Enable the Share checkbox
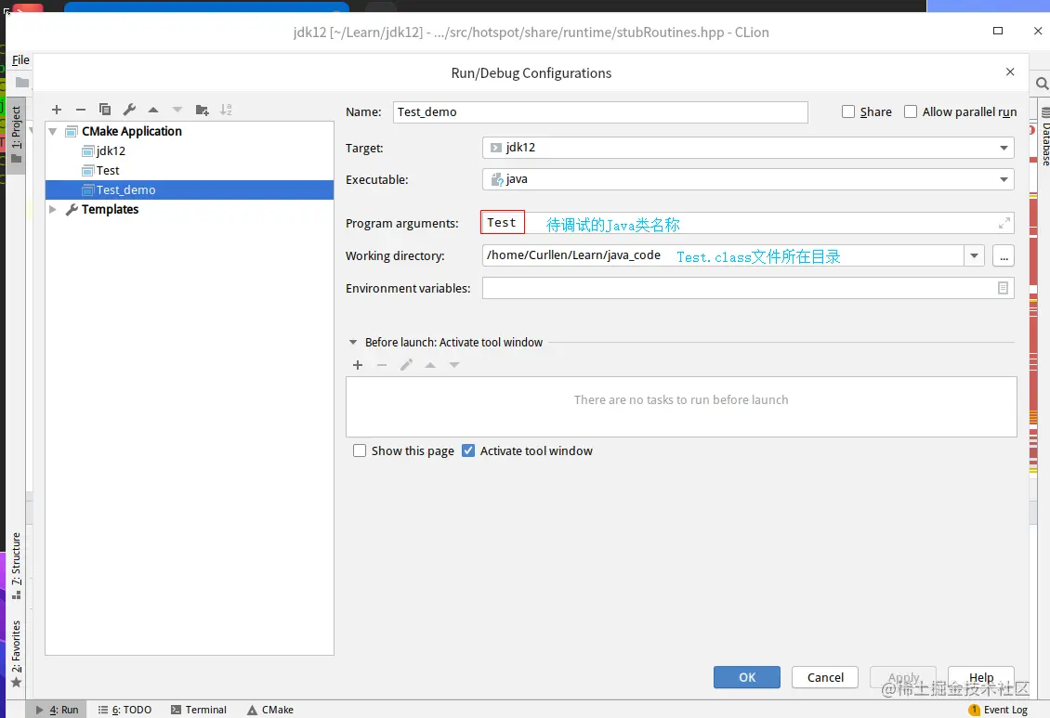The width and height of the screenshot is (1050, 718). coord(848,111)
